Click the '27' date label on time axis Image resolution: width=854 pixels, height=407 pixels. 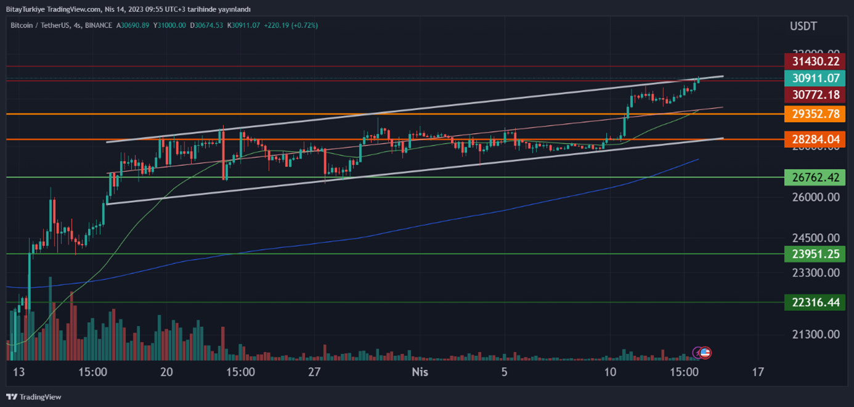(x=315, y=372)
